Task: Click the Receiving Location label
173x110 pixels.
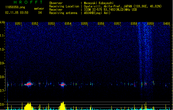Action: (64, 6)
